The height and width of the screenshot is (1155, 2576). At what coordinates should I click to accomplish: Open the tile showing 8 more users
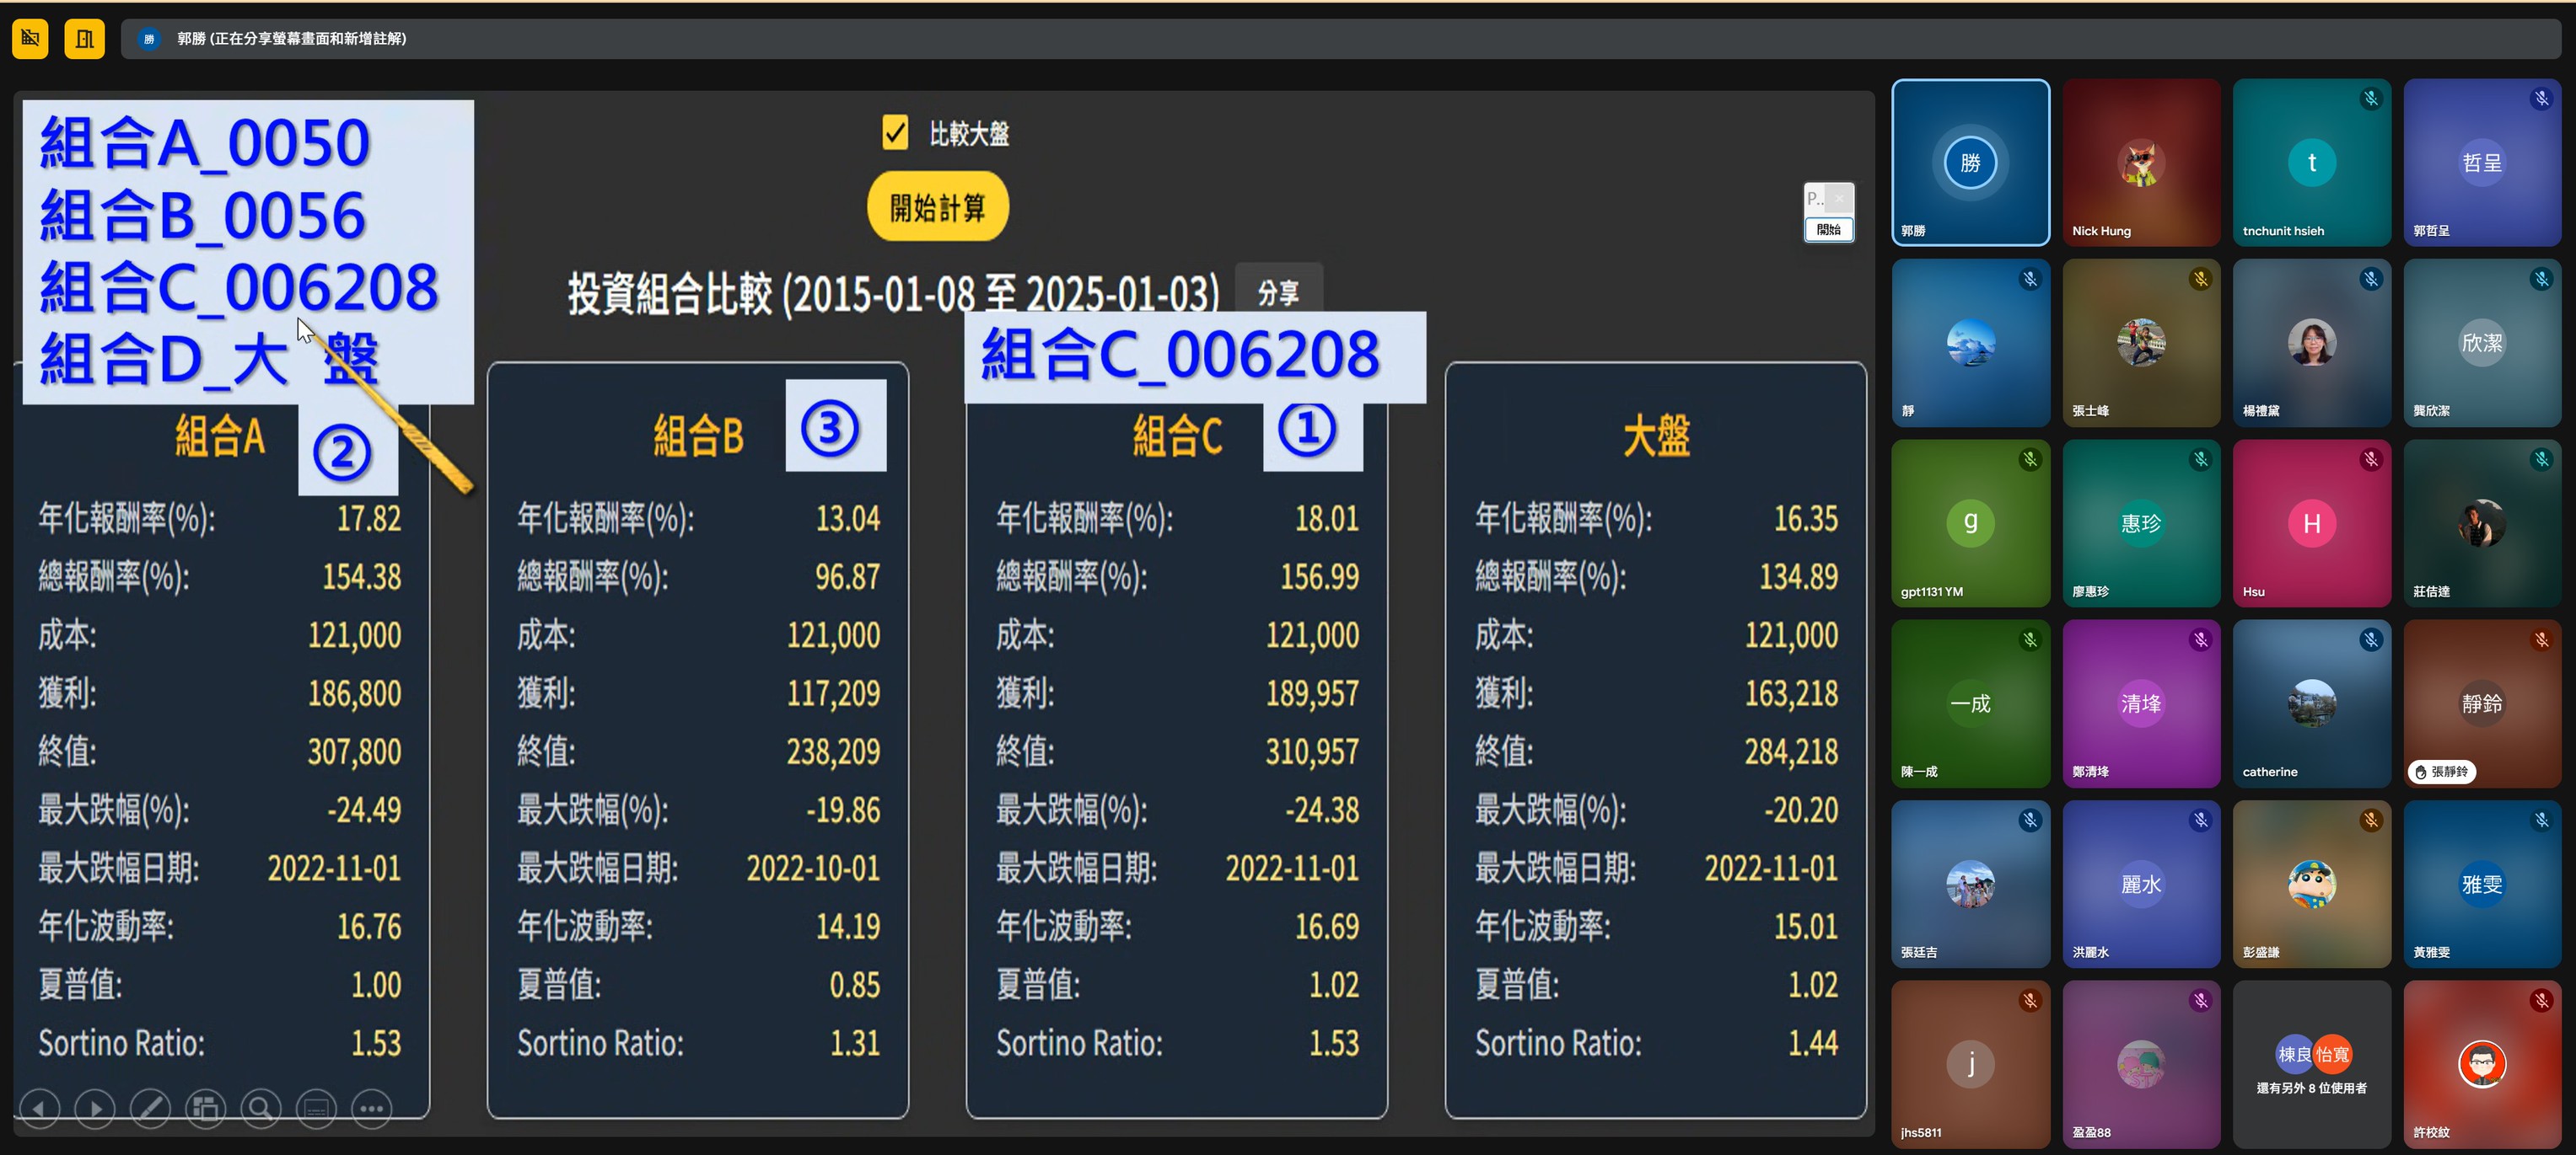[2311, 1065]
